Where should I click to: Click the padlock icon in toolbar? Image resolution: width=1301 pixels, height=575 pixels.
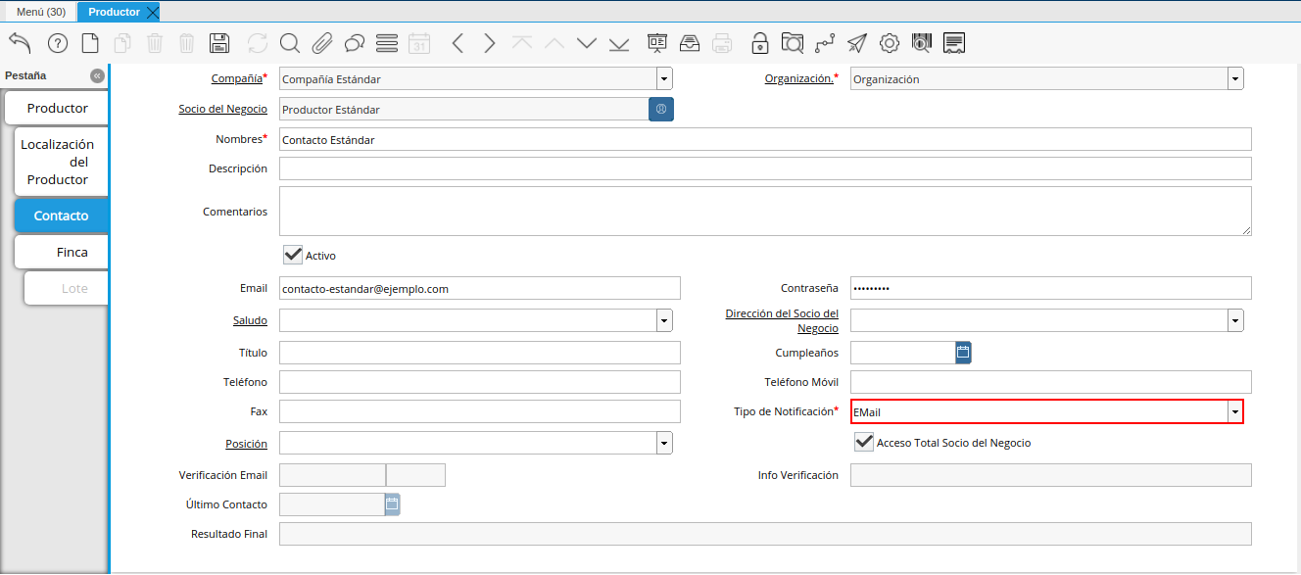coord(759,43)
